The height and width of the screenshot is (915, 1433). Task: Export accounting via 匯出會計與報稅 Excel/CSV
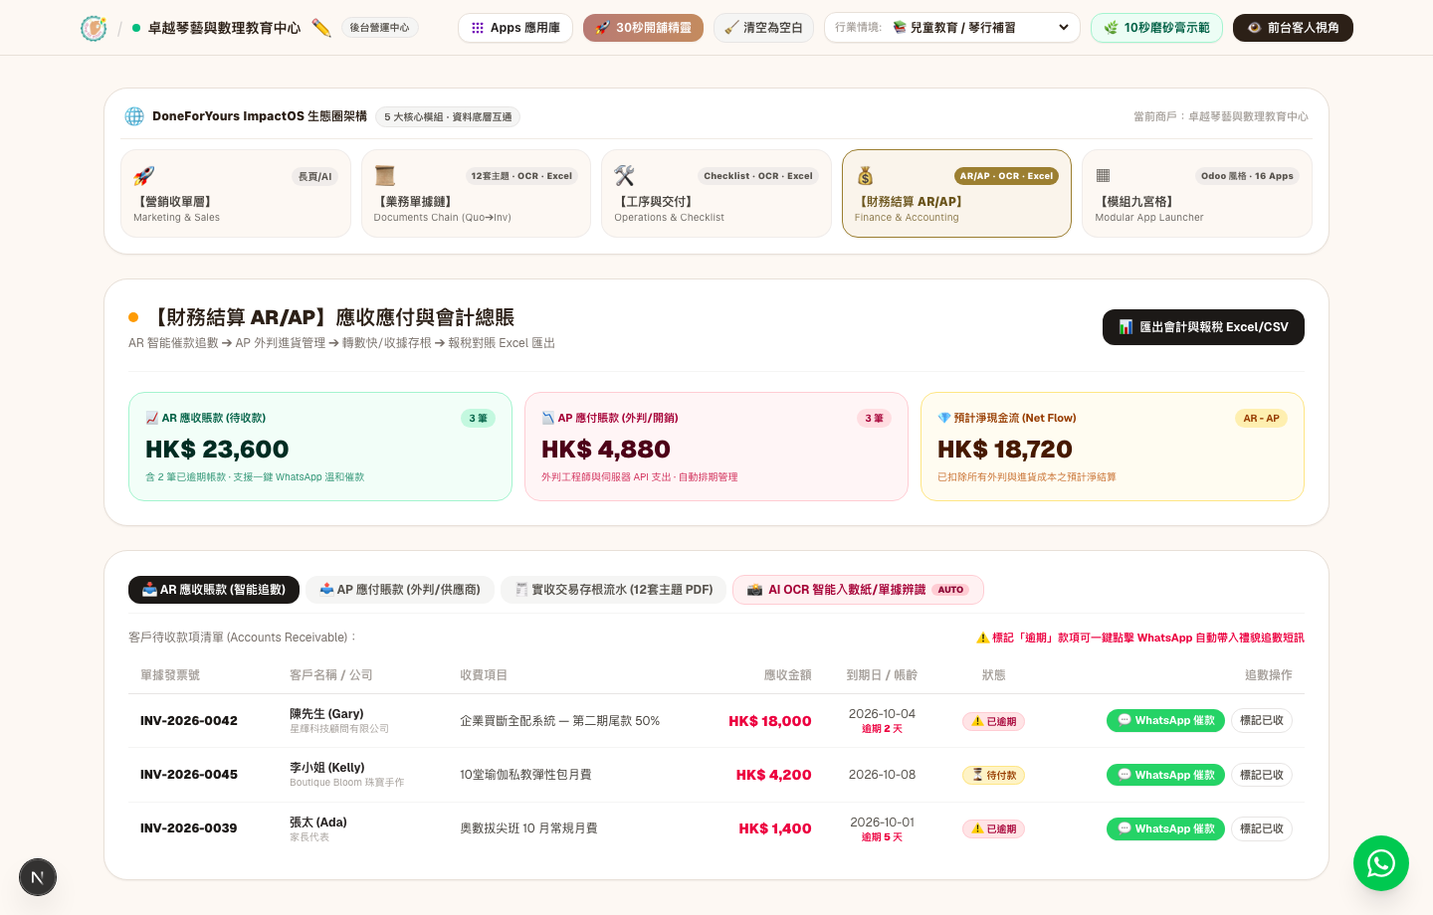(1203, 327)
